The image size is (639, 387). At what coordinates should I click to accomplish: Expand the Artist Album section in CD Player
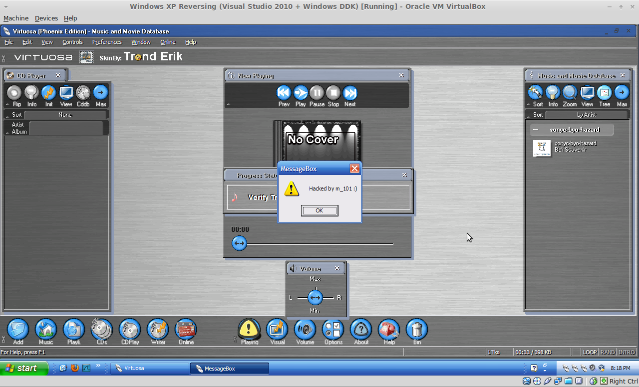(7, 132)
